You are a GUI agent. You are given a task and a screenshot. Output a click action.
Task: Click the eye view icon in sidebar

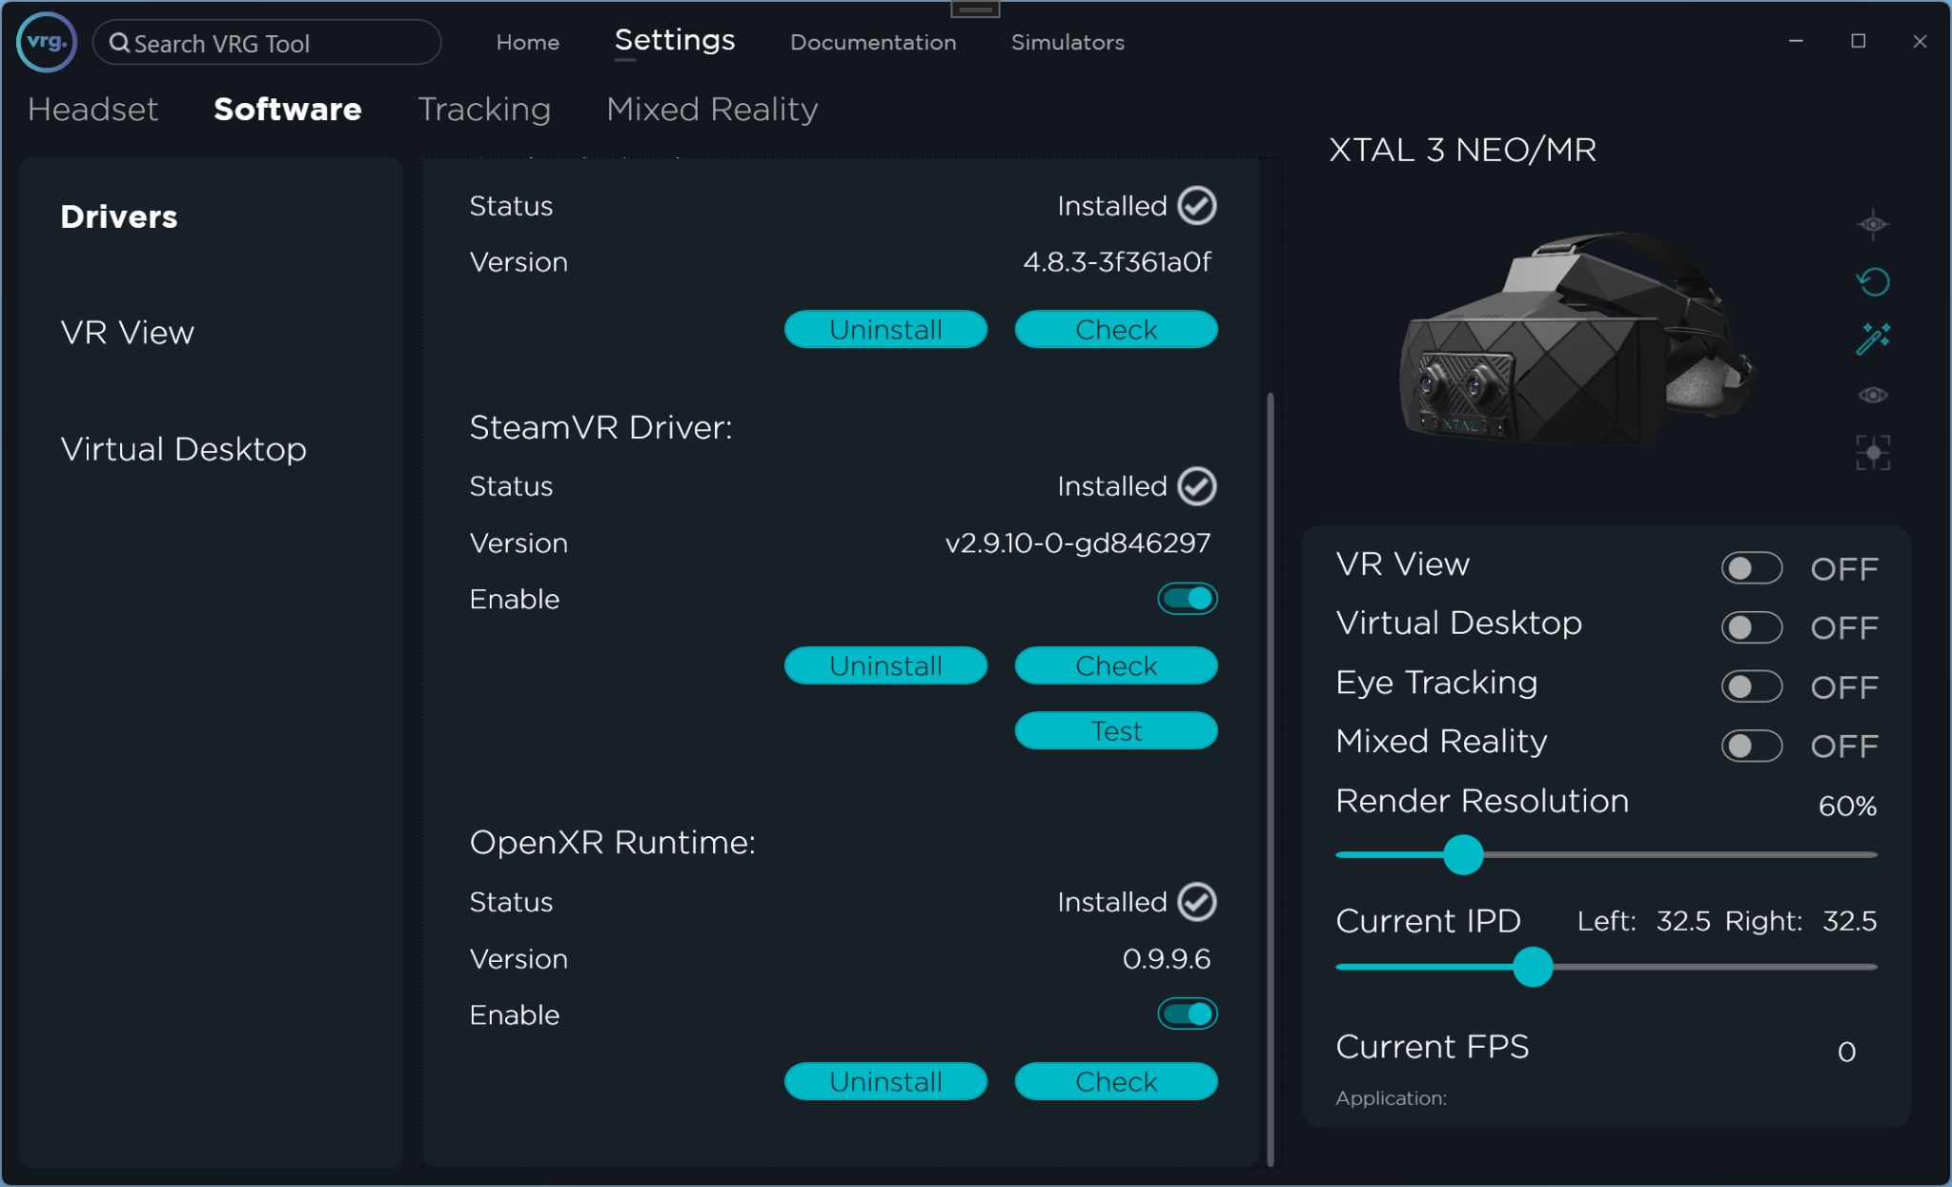pyautogui.click(x=1873, y=394)
